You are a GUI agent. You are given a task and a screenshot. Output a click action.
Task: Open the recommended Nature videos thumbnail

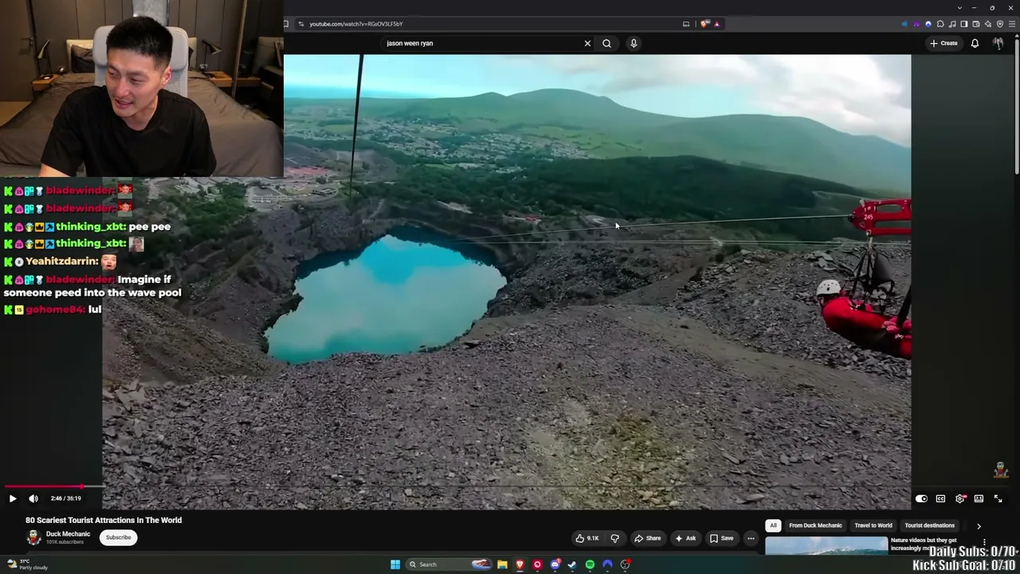(826, 546)
